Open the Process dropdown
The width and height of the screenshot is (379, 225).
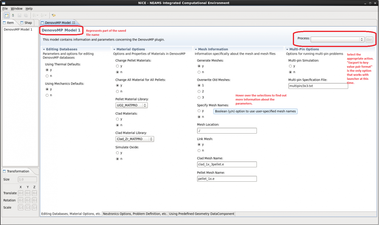pyautogui.click(x=338, y=40)
